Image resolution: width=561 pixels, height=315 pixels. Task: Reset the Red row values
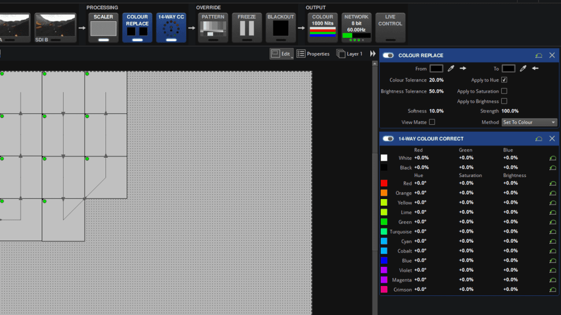coord(553,183)
